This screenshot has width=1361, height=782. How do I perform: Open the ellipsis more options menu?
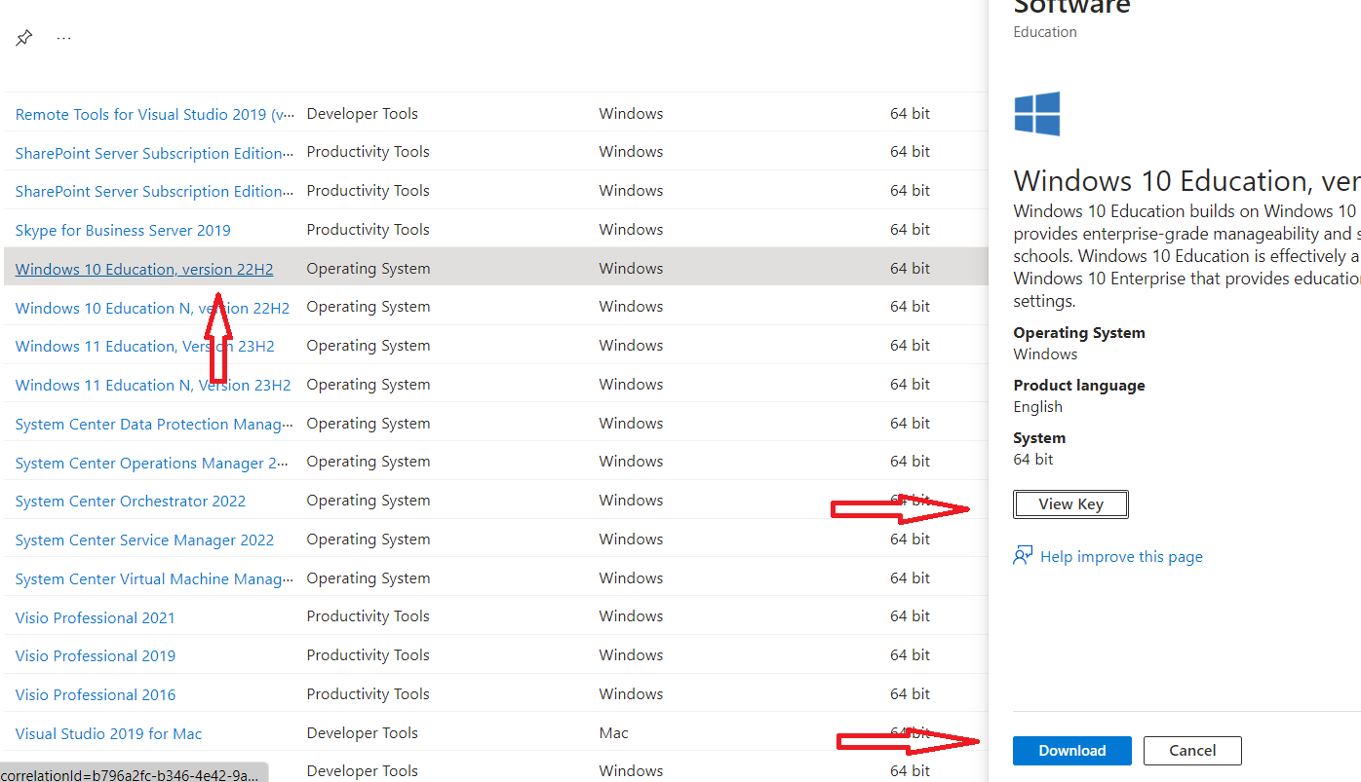click(63, 37)
